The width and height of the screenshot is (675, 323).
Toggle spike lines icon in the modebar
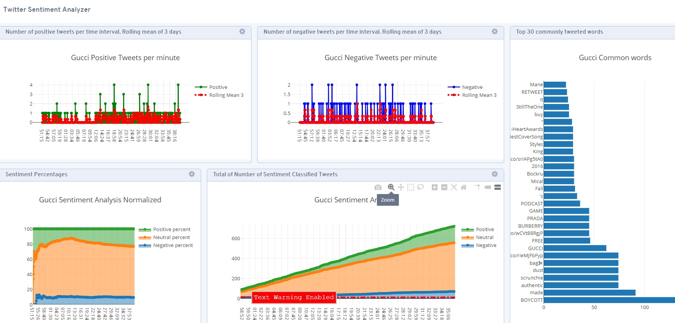coord(477,187)
